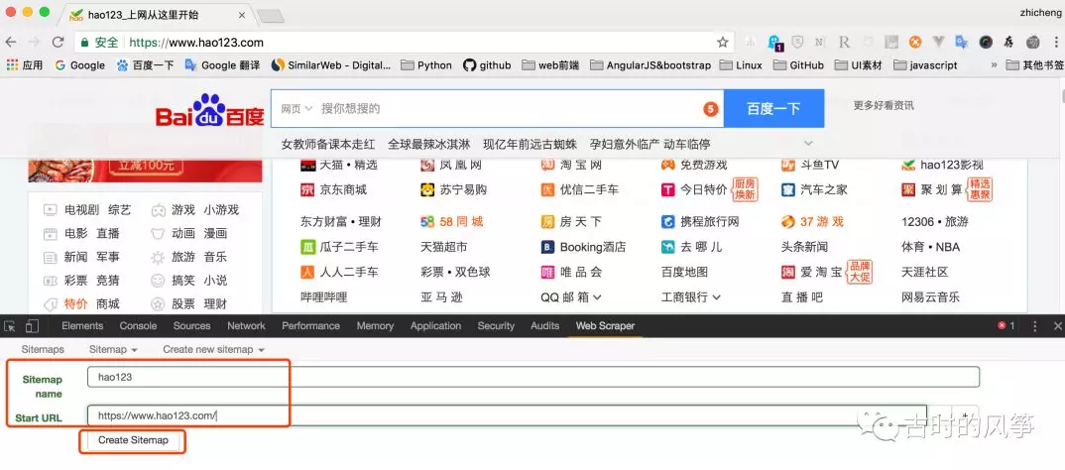Open the Sitemap dropdown menu

pyautogui.click(x=113, y=349)
